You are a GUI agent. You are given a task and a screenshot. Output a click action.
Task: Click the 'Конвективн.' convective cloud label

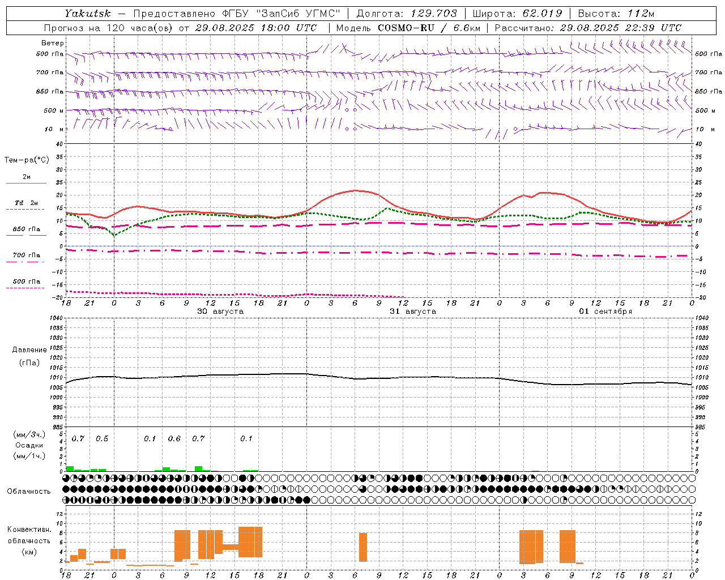[29, 530]
